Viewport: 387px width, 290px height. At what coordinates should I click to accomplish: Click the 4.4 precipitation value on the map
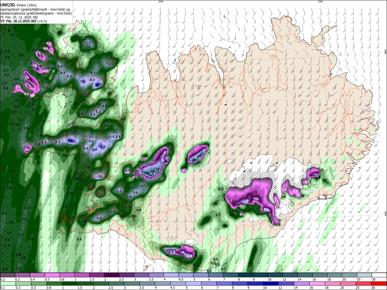point(60,66)
